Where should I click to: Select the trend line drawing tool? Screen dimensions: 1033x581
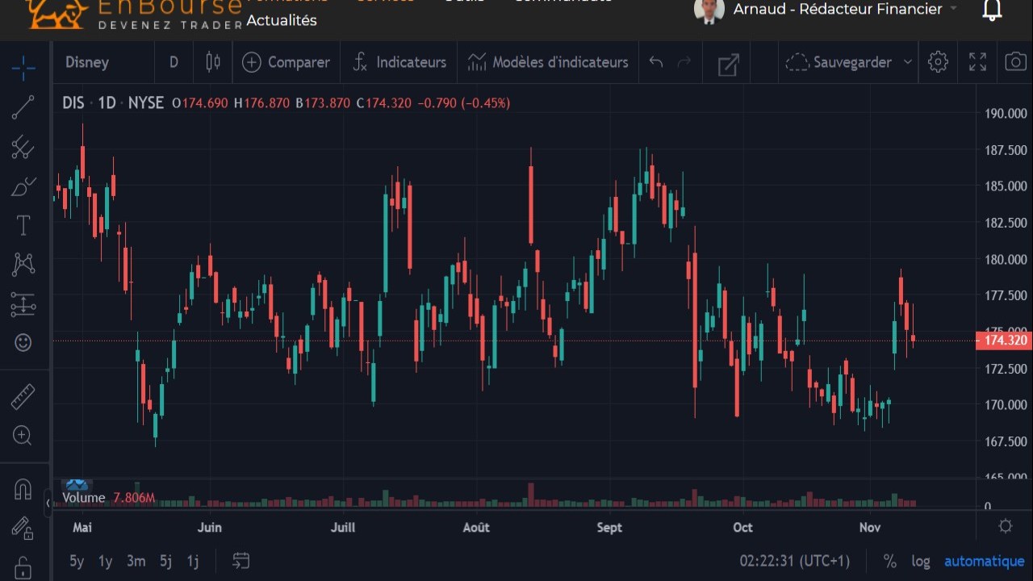click(23, 107)
